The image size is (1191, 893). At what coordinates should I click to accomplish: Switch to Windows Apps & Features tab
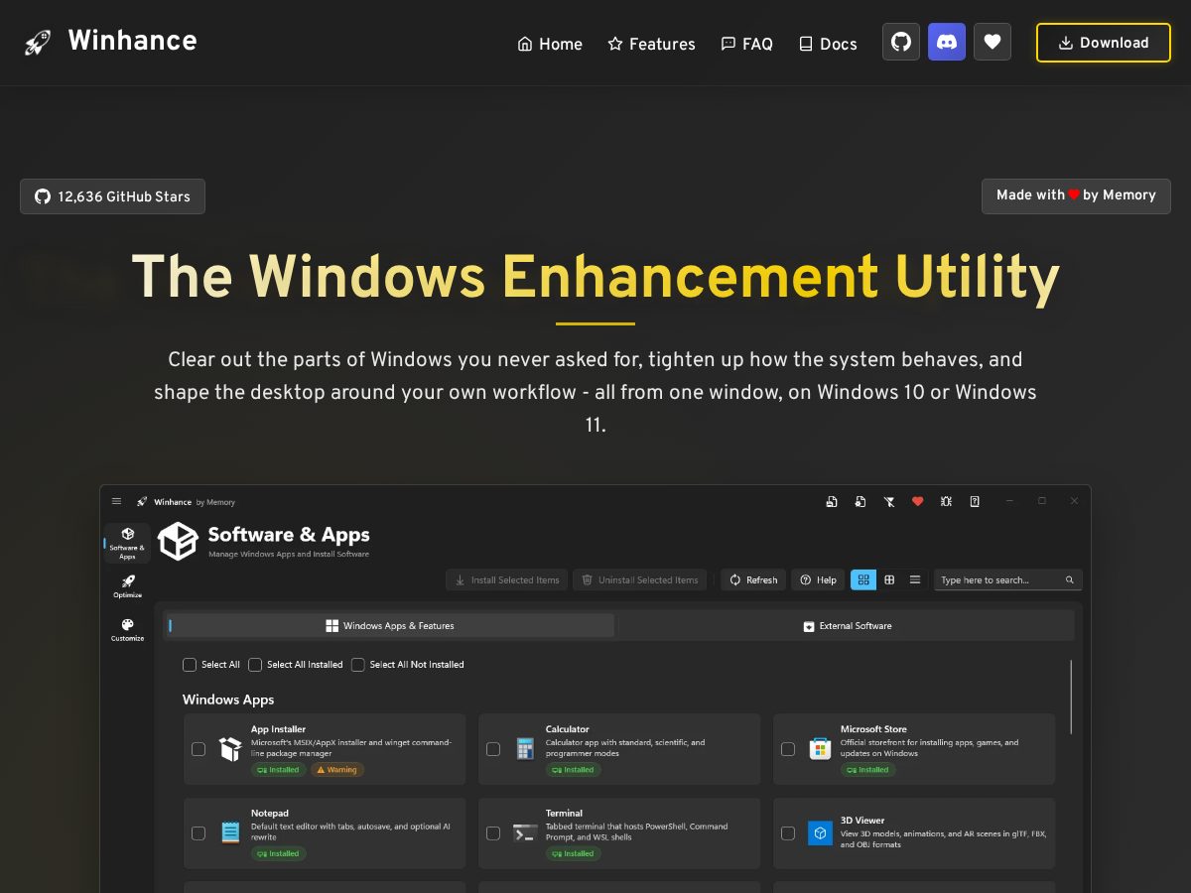coord(390,626)
